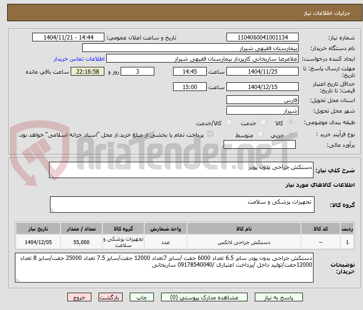Click cell دستکش جراحی لاتکس
The image size is (363, 310).
click(244, 242)
